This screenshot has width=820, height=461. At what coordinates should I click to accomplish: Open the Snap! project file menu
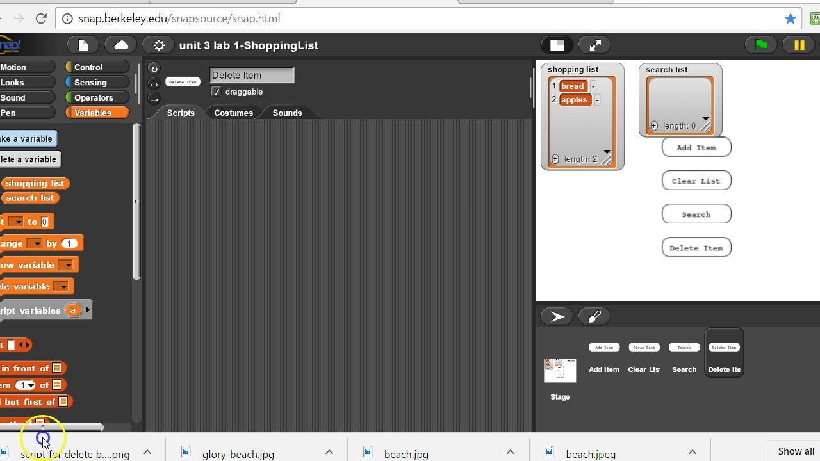pyautogui.click(x=83, y=45)
